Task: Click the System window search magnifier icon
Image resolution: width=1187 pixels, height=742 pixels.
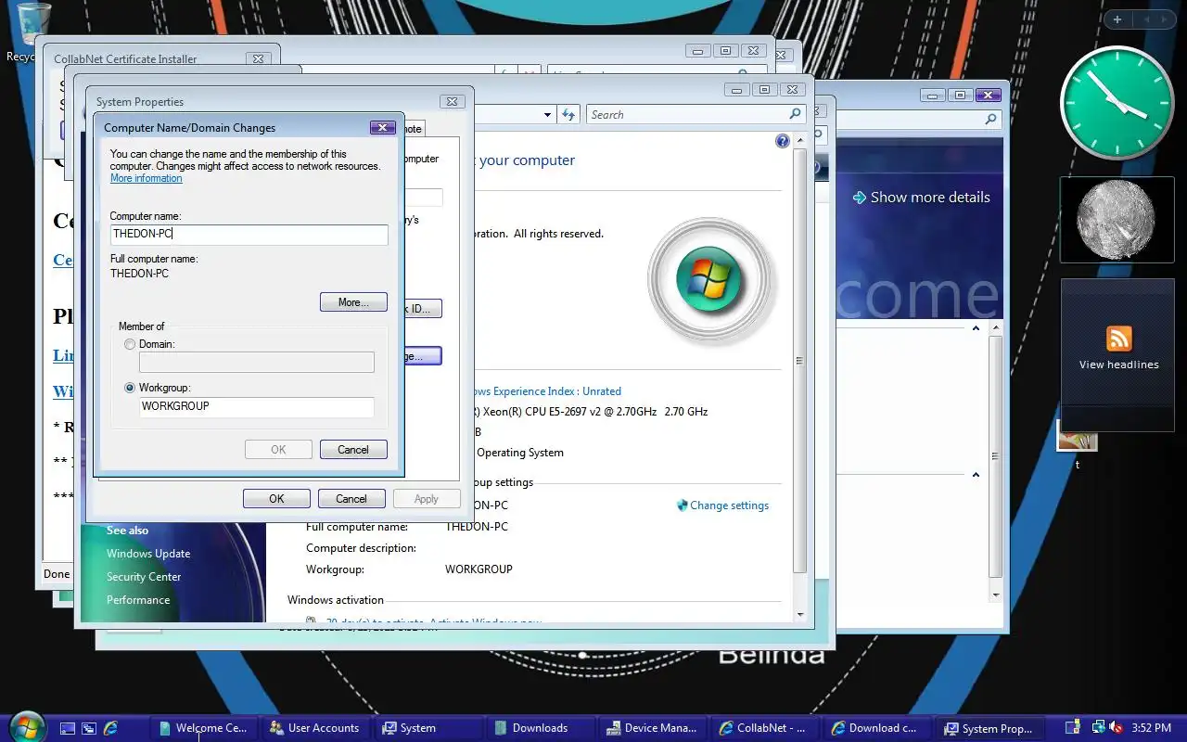Action: [795, 114]
